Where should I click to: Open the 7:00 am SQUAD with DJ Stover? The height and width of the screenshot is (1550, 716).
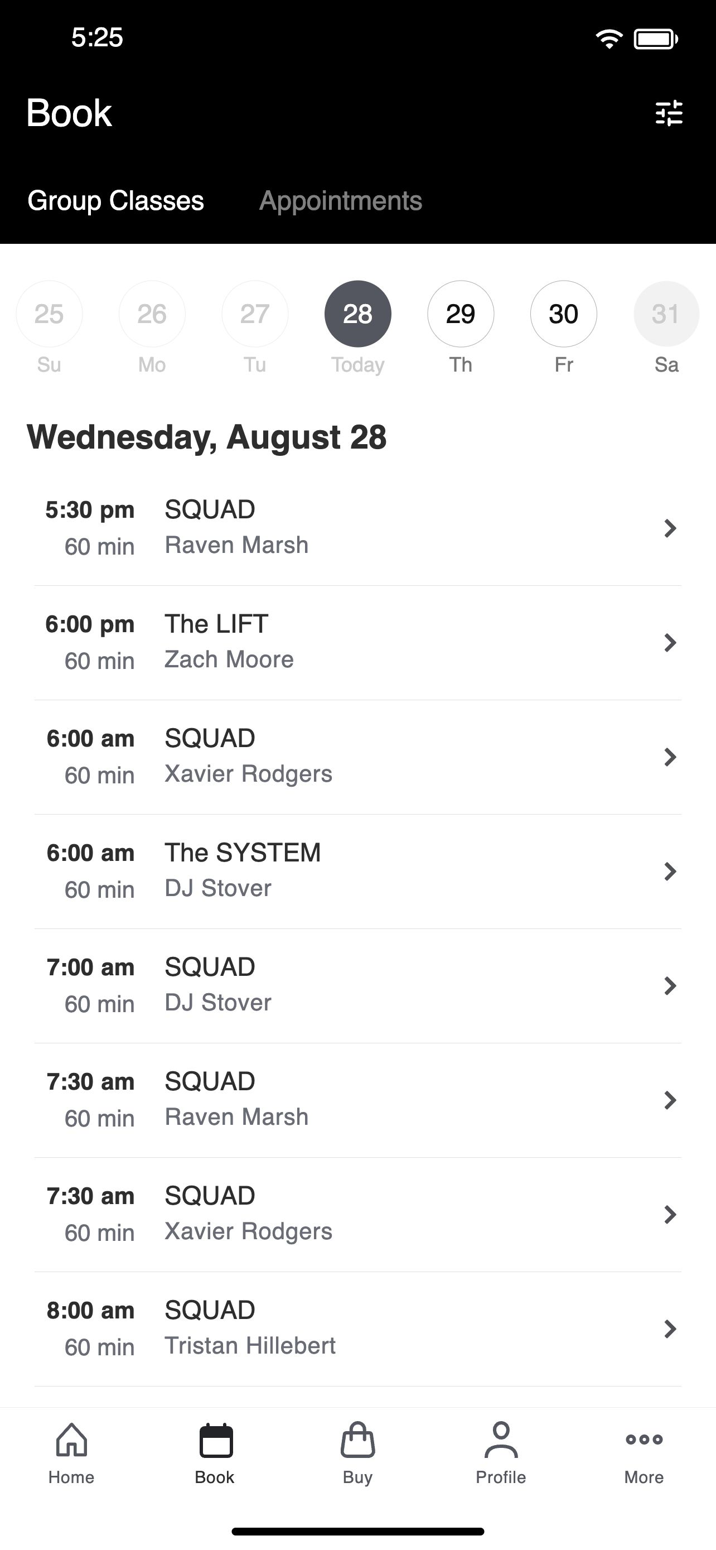coord(357,985)
